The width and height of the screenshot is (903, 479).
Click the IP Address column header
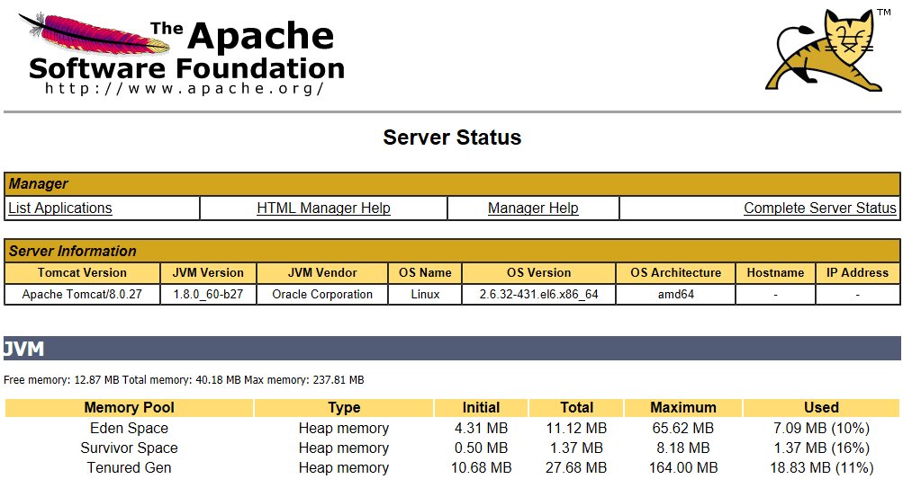pos(857,272)
